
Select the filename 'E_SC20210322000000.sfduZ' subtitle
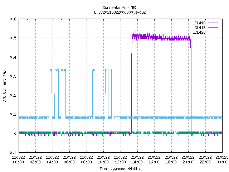pyautogui.click(x=120, y=12)
